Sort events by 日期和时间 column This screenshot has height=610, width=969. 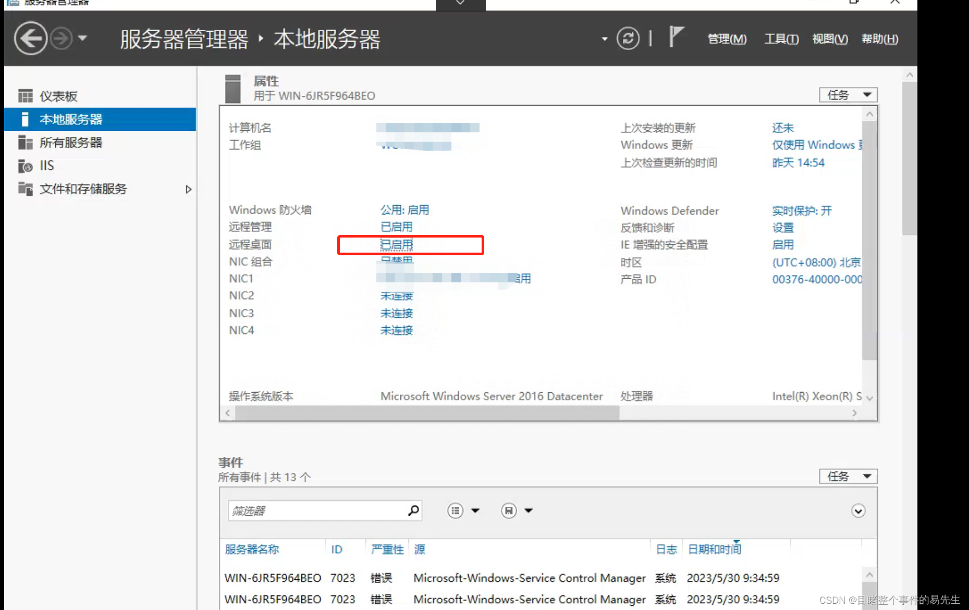point(715,550)
